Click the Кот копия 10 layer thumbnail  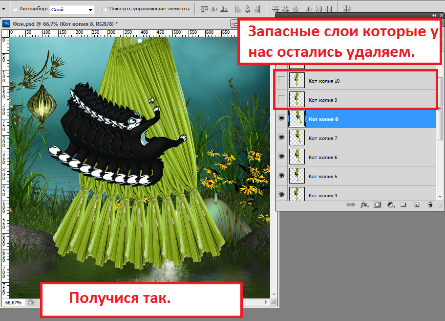tap(297, 80)
